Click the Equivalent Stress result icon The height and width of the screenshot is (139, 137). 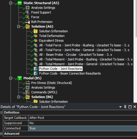click(x=36, y=41)
